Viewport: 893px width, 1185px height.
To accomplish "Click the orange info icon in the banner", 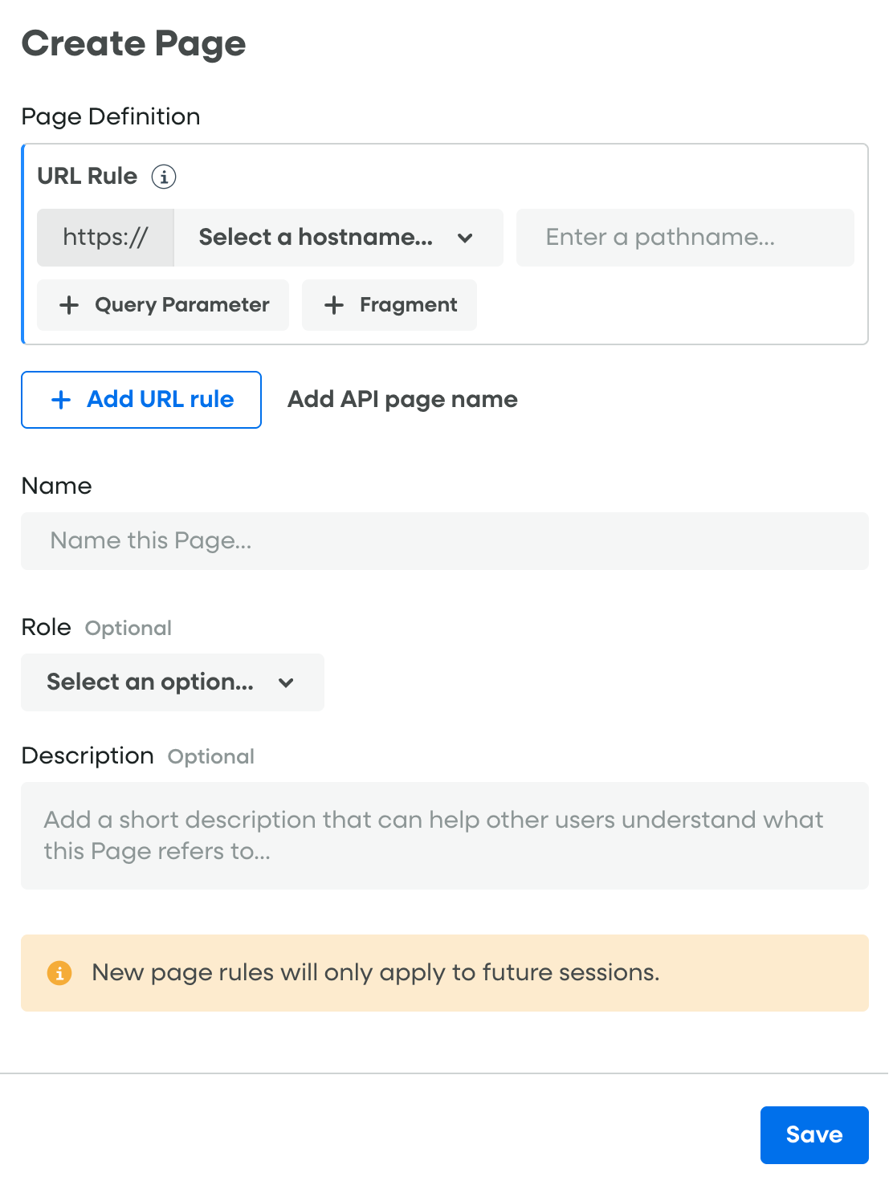I will pos(59,973).
